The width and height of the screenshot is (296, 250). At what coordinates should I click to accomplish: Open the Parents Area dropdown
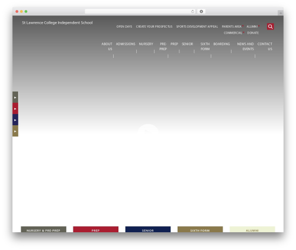pos(233,27)
